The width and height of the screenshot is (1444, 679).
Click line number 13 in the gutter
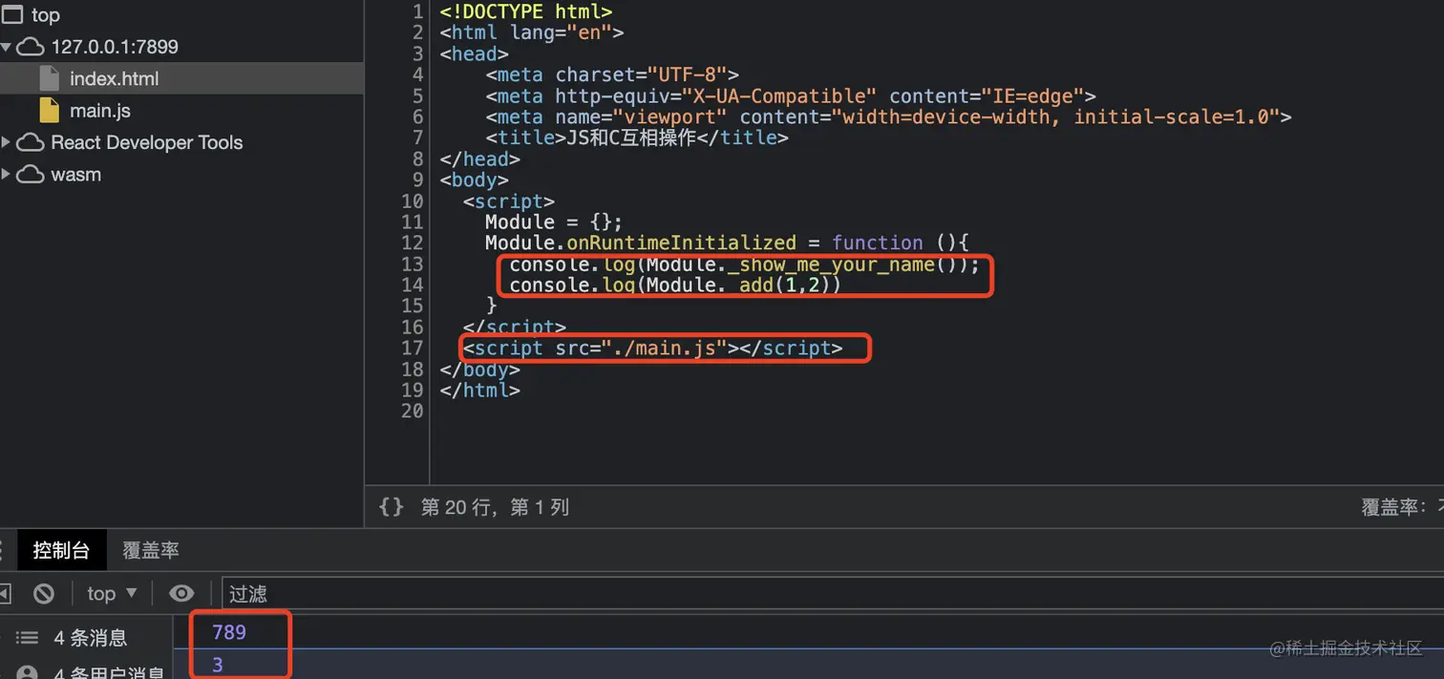[412, 264]
